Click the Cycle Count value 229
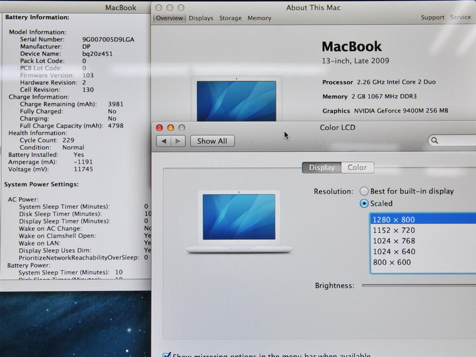Screen dimensions: 476x357 [x=68, y=140]
